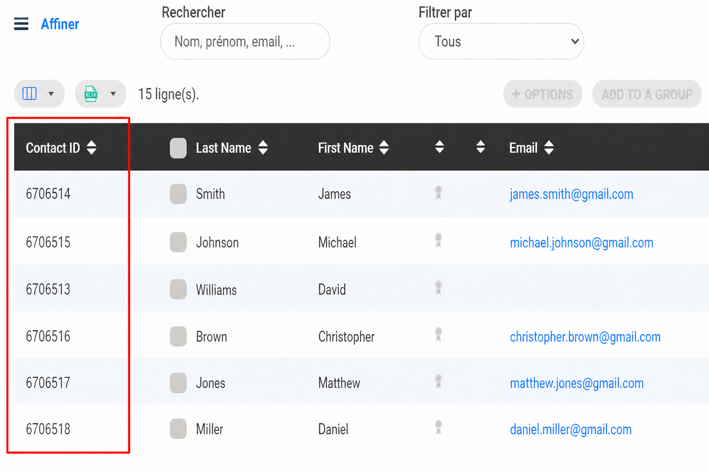Select contact ID 6706514

[48, 194]
